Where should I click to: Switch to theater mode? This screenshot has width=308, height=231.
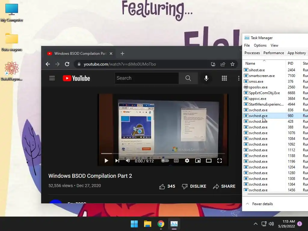(209, 161)
